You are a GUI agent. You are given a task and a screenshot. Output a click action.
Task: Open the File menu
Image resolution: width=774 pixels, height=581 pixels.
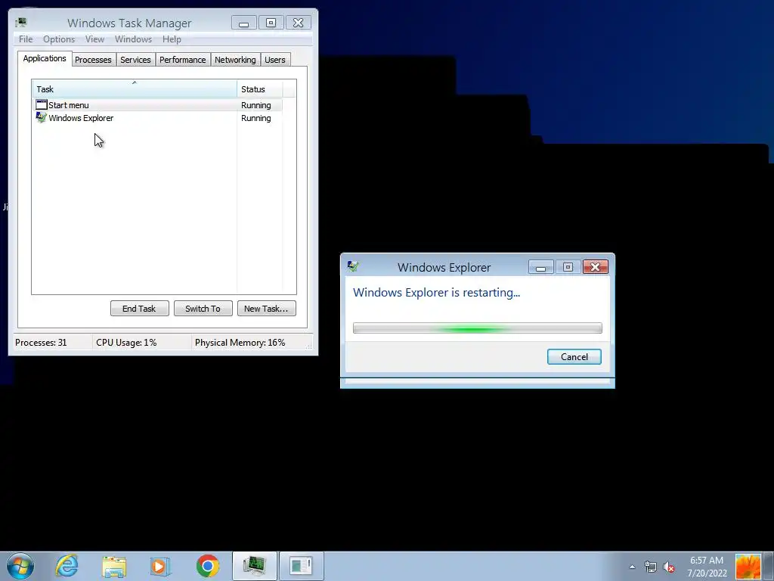click(x=26, y=39)
